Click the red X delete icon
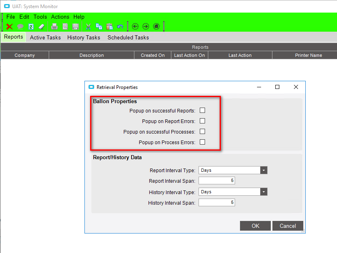 [9, 27]
